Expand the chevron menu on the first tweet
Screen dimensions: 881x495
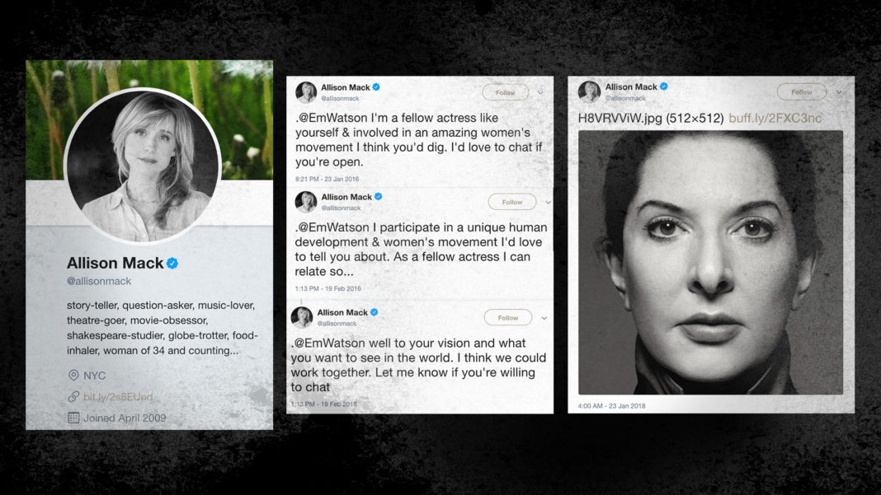(x=540, y=92)
